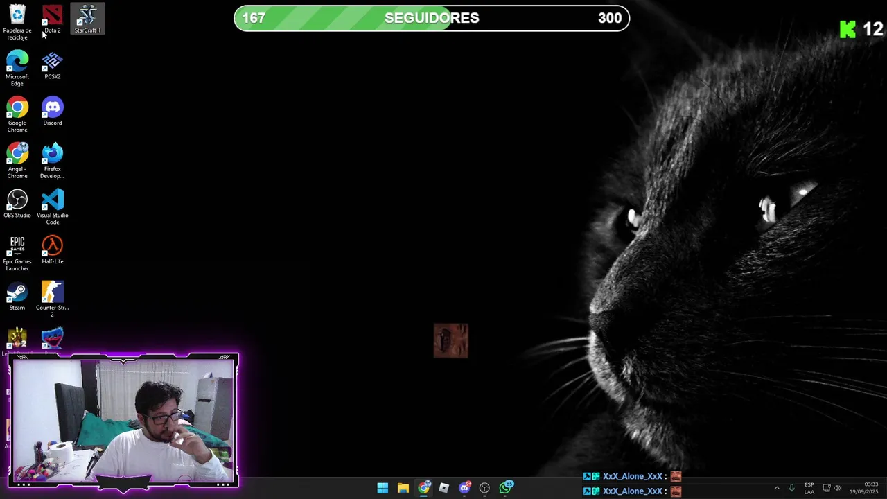The image size is (887, 499).
Task: Launch OBS Studio from the desktop
Action: [17, 204]
